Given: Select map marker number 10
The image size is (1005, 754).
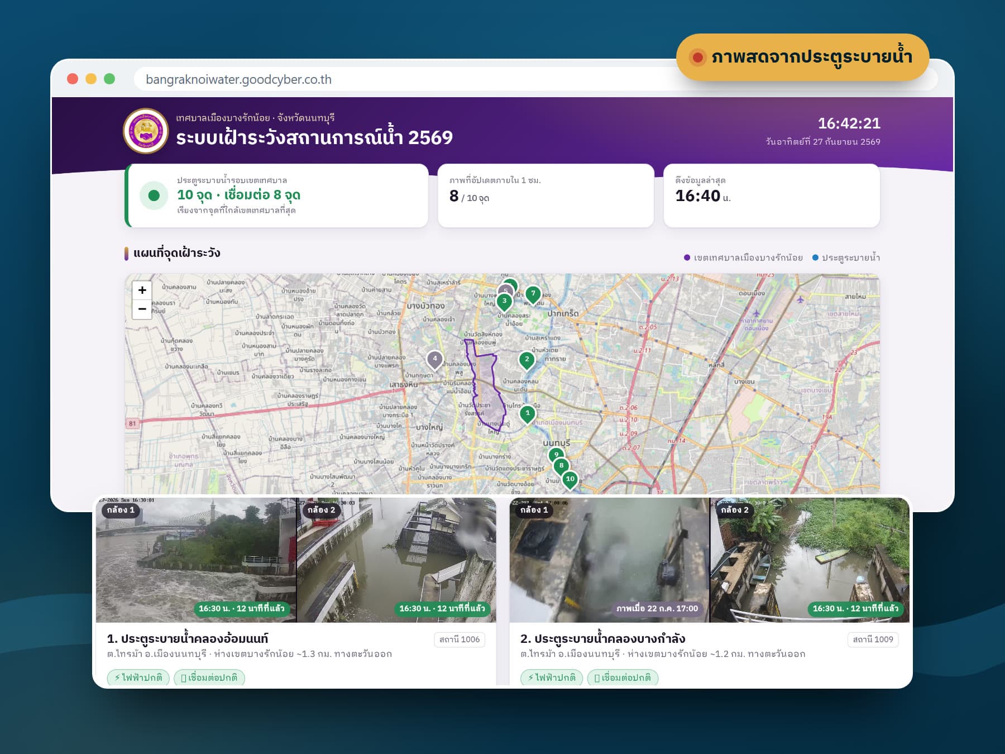Looking at the screenshot, I should 570,480.
